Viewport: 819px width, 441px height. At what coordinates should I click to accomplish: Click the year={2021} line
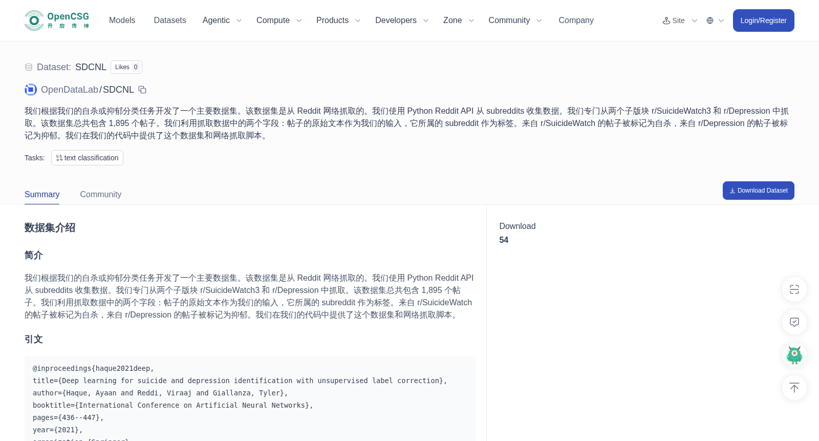58,430
